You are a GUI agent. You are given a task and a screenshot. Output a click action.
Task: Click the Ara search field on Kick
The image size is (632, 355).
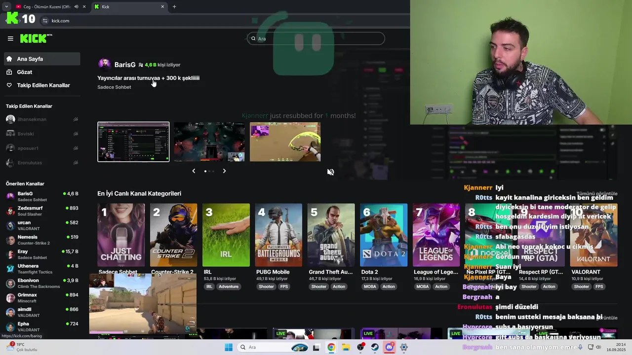tap(316, 38)
